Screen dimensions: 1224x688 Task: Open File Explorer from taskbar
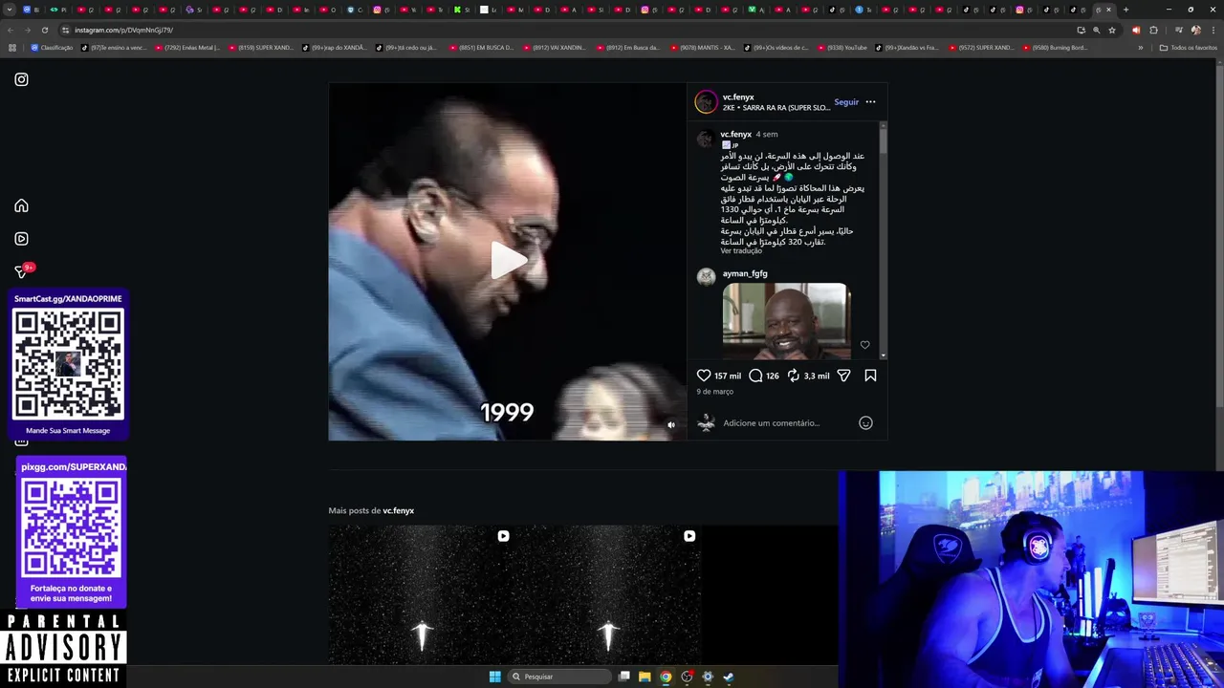click(x=645, y=677)
